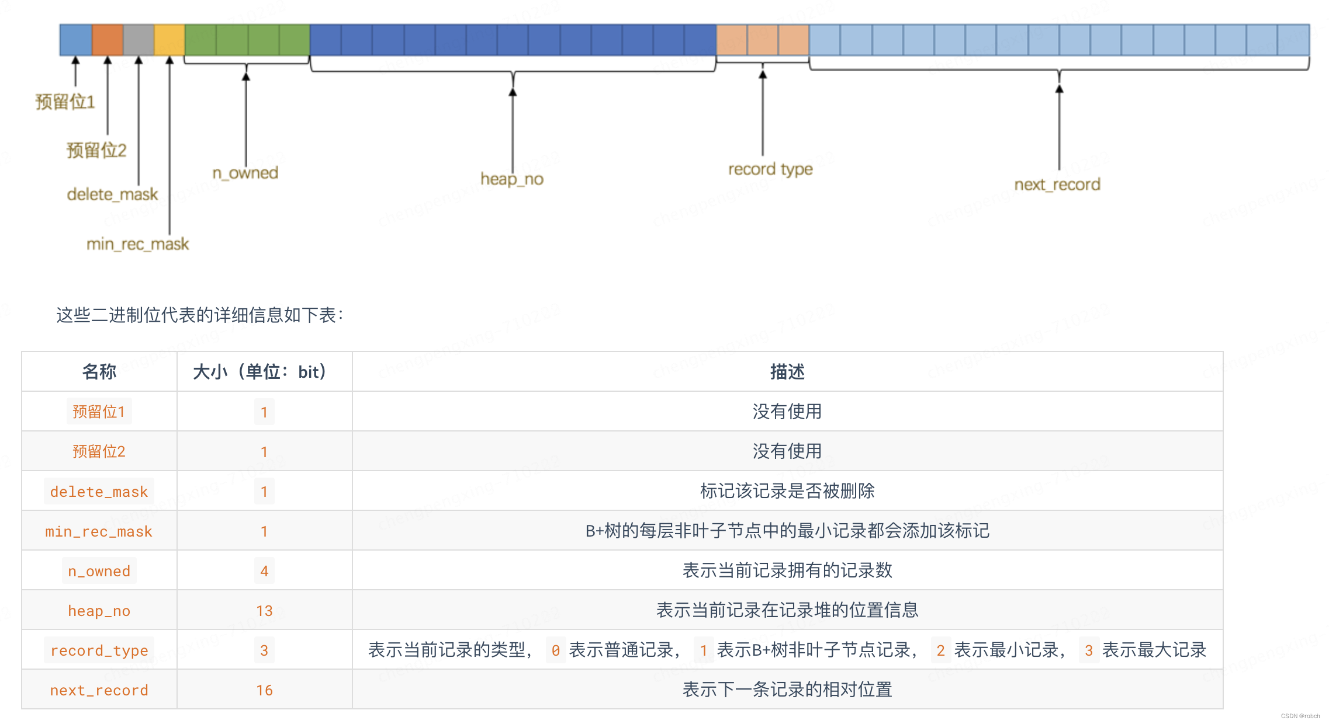This screenshot has height=724, width=1329.
Task: Click the 'next_record' diagram label
Action: coord(1057,185)
